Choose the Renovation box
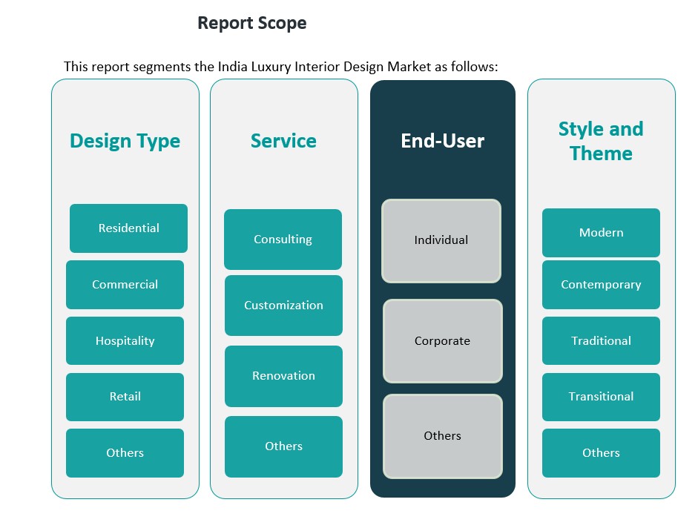This screenshot has width=698, height=528. coord(283,376)
